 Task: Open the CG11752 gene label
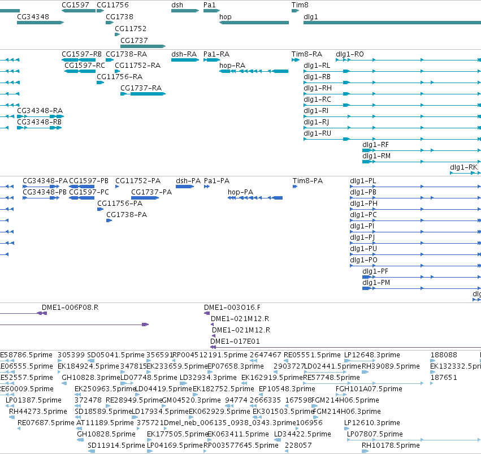point(131,29)
